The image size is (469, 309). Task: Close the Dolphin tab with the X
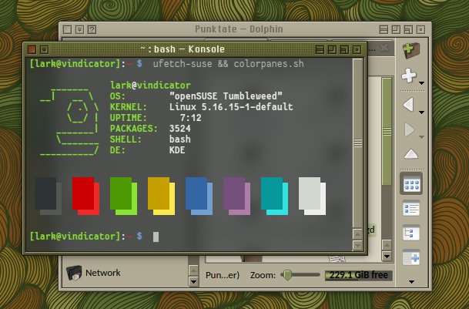384,48
